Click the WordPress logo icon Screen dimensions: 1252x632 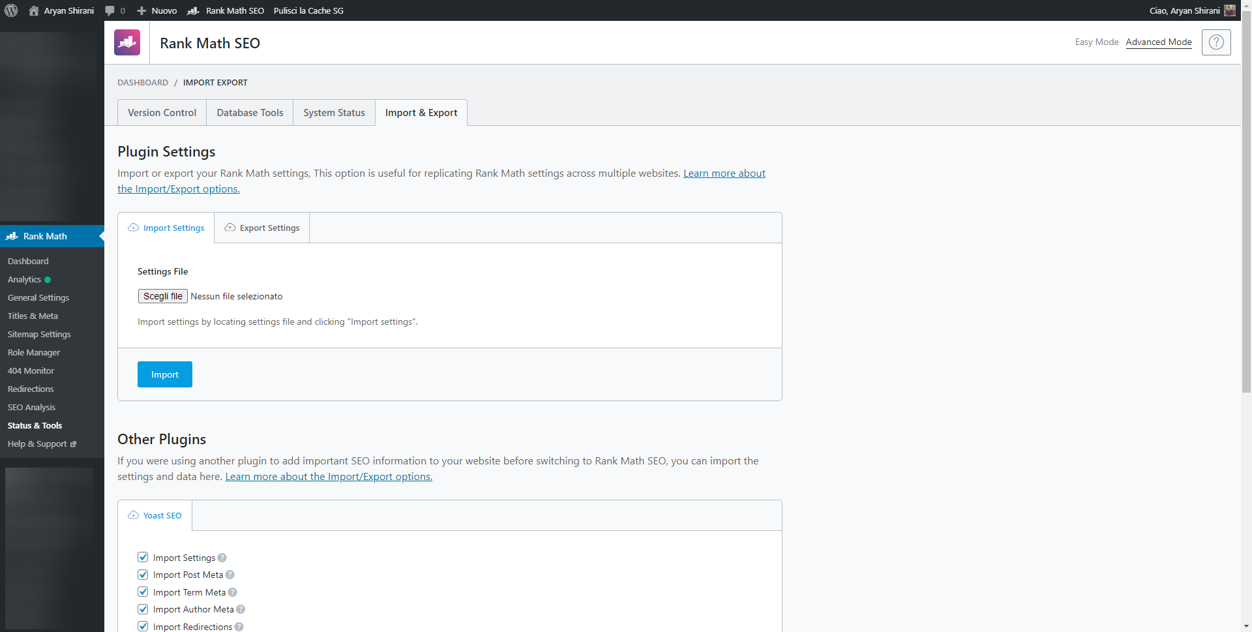tap(11, 10)
